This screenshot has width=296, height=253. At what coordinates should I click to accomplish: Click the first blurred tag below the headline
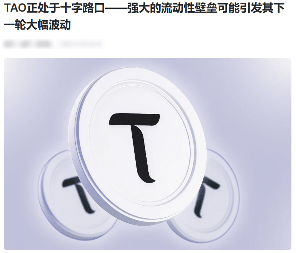[x=9, y=44]
